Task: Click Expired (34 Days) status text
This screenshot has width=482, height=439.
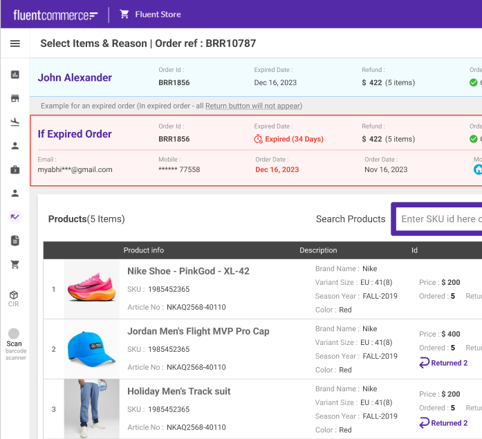Action: pos(294,139)
